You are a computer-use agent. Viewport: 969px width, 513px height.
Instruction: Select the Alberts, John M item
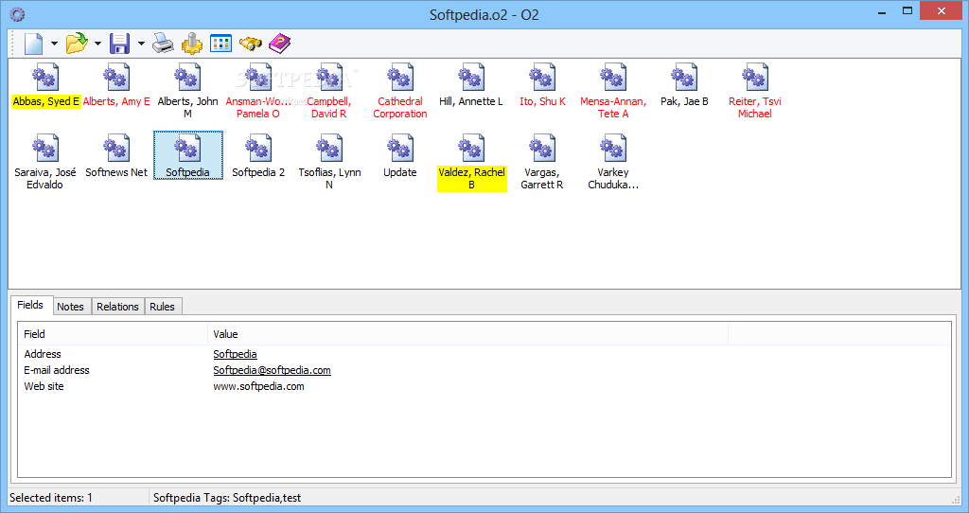pyautogui.click(x=187, y=91)
